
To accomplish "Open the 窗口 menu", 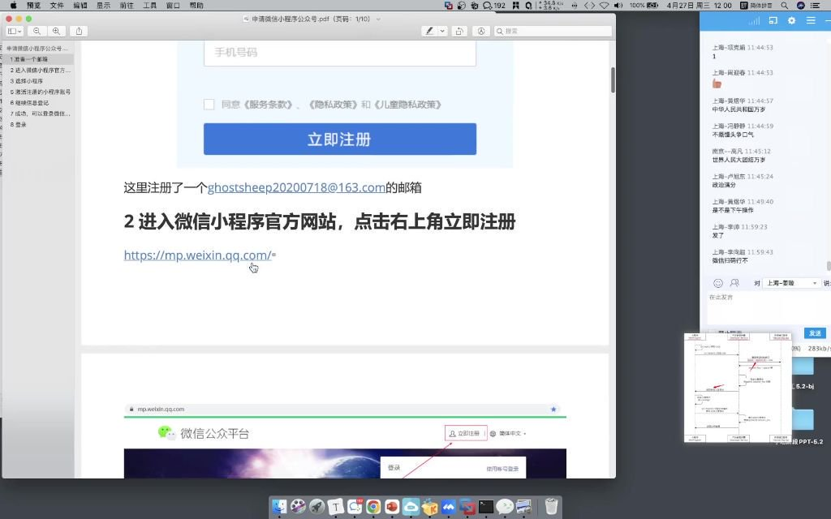I will (174, 6).
